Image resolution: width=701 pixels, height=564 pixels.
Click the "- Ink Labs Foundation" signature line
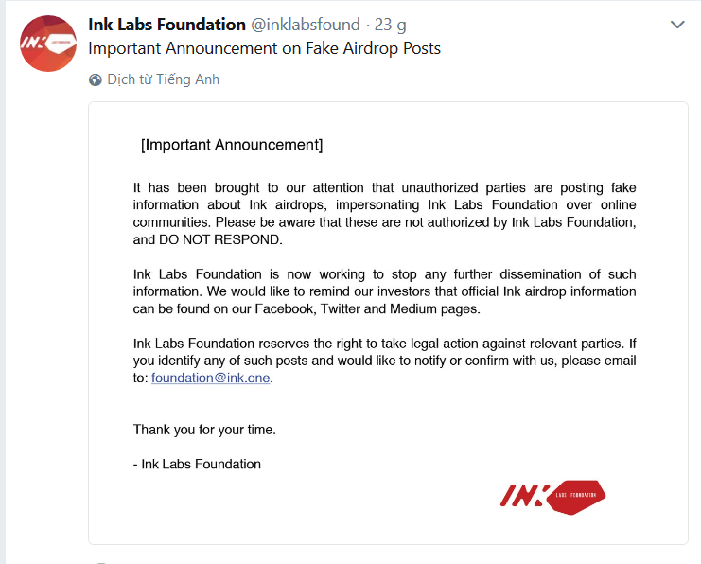pos(197,464)
